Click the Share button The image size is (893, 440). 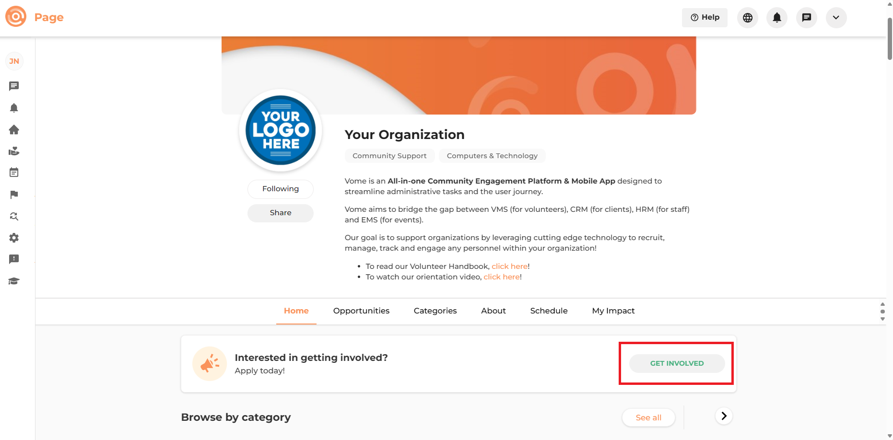click(281, 213)
